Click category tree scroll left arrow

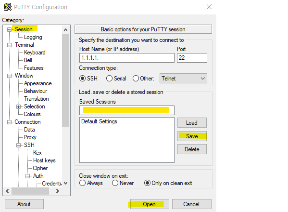click(x=7, y=191)
